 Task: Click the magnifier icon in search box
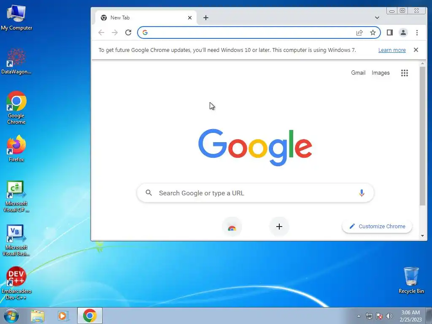[x=149, y=193]
